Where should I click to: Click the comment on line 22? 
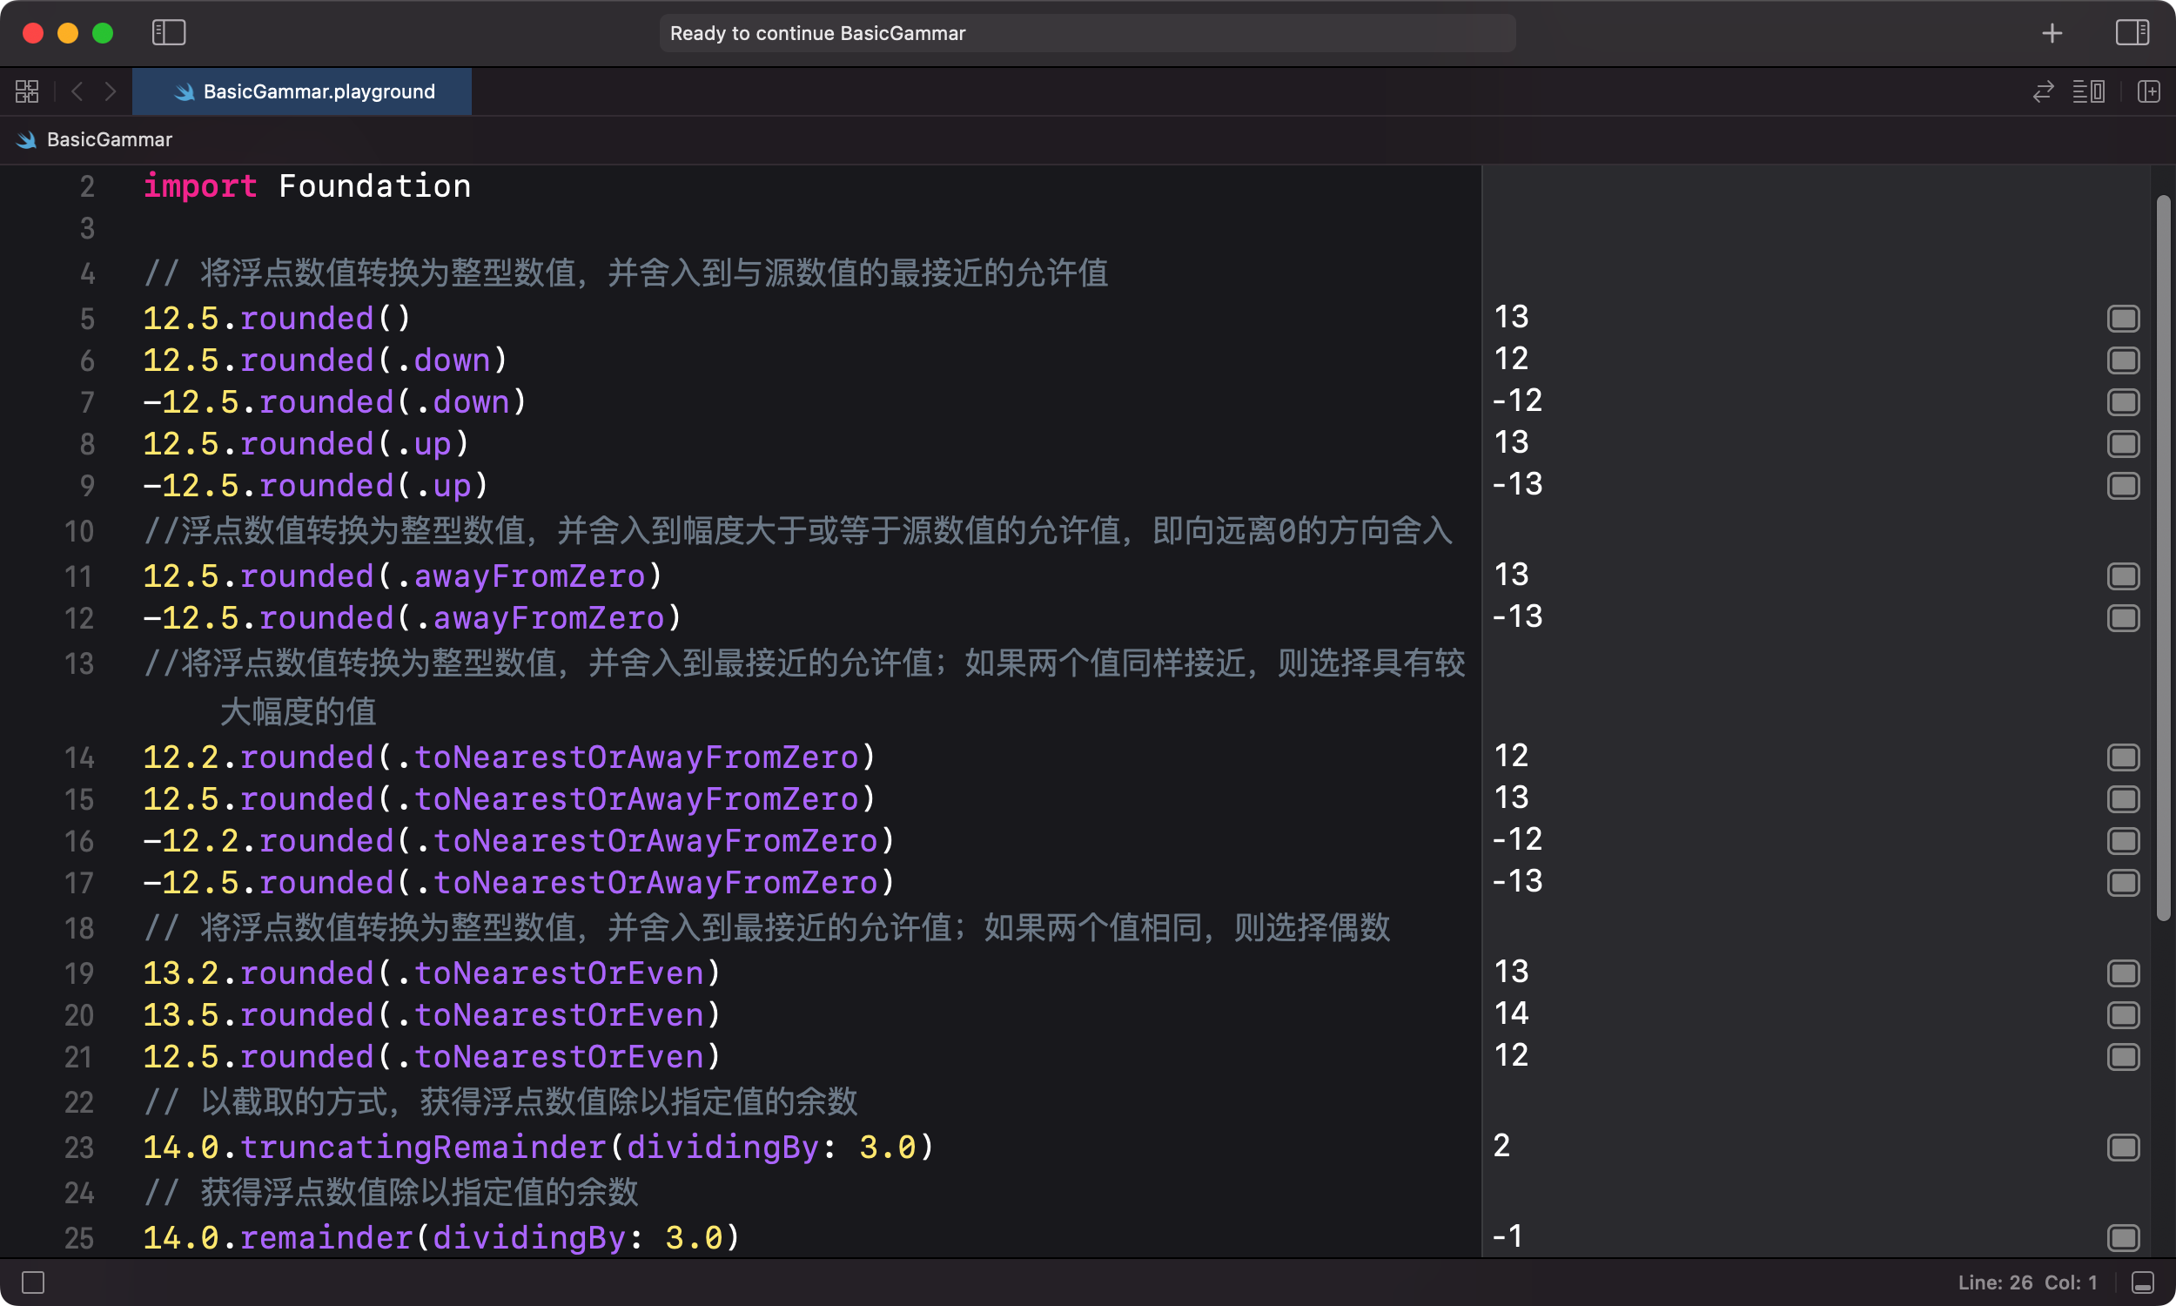[x=500, y=1101]
